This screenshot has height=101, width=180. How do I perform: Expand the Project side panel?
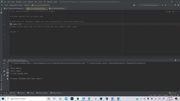click(x=1, y=11)
